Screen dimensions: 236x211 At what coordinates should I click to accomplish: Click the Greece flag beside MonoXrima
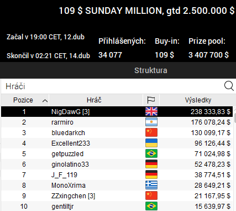(x=151, y=185)
